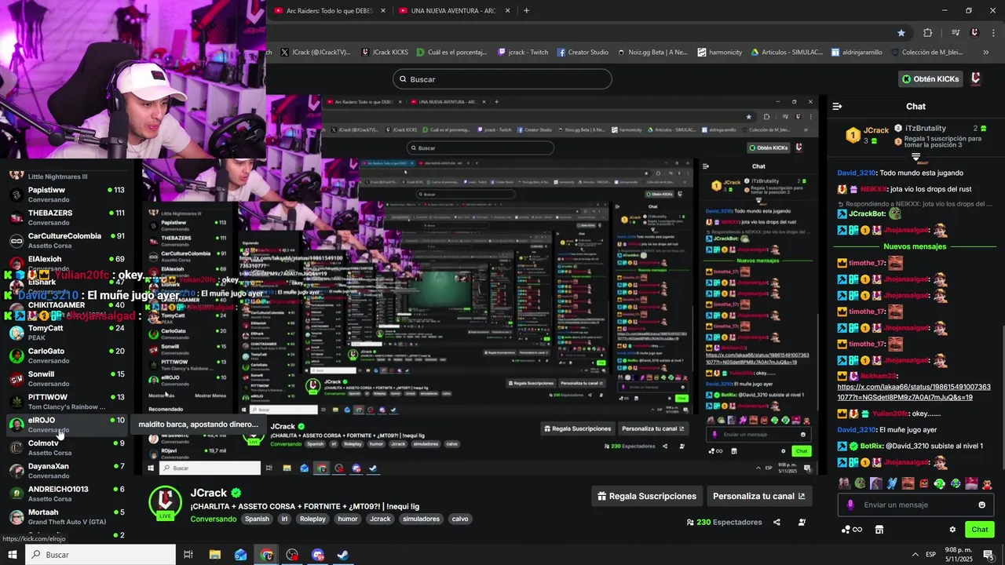Open the channel shop store icon
The width and height of the screenshot is (1005, 565).
point(879,530)
